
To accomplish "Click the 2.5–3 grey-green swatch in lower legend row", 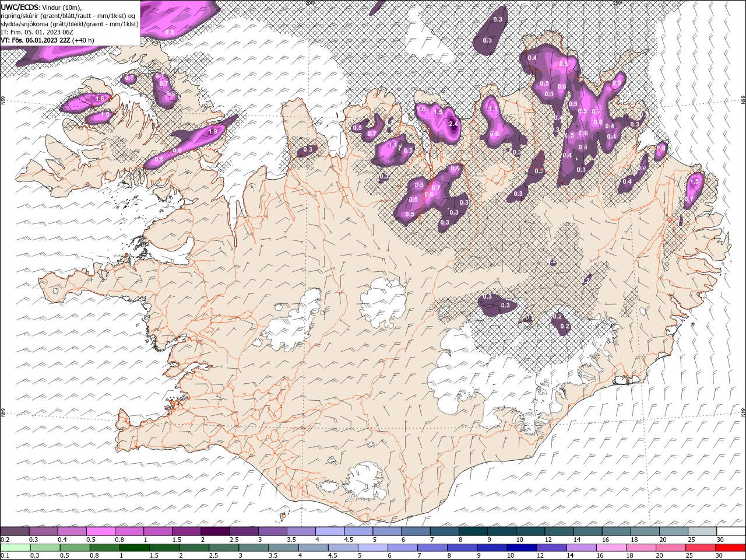I will click(224, 548).
